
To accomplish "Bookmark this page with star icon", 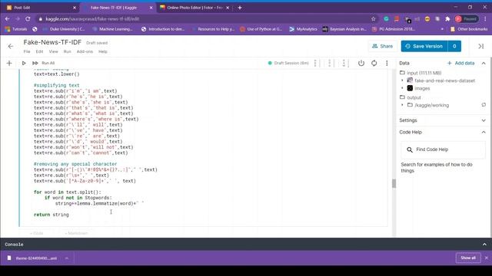I will [374, 18].
